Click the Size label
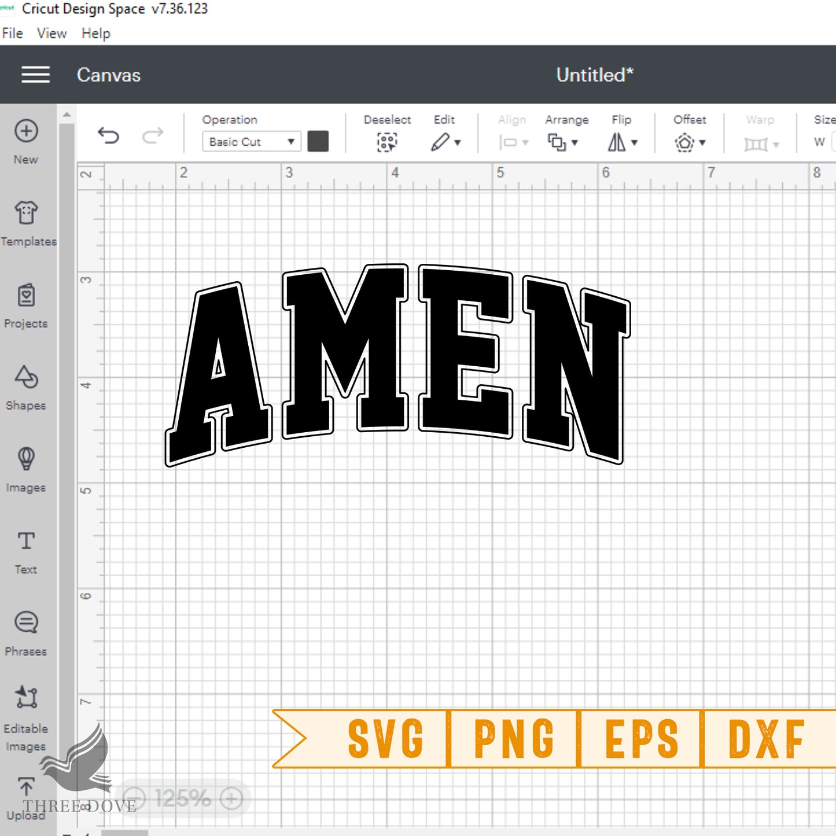836x836 pixels. [x=825, y=120]
